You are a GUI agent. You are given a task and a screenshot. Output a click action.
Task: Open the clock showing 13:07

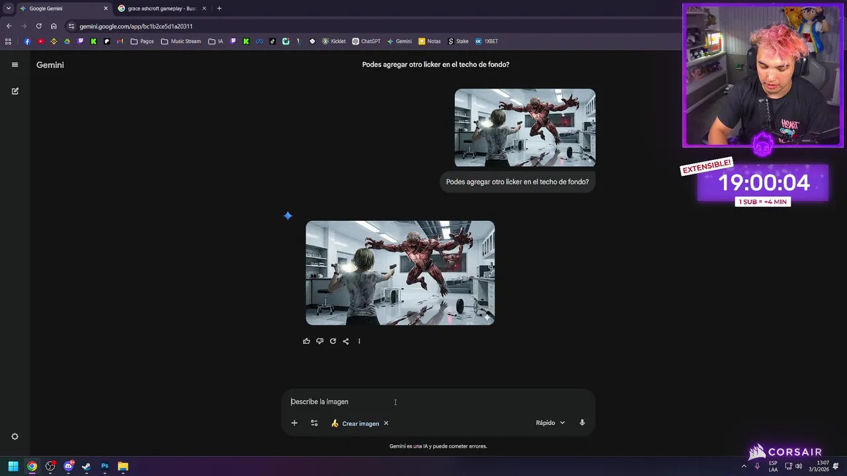click(x=820, y=466)
